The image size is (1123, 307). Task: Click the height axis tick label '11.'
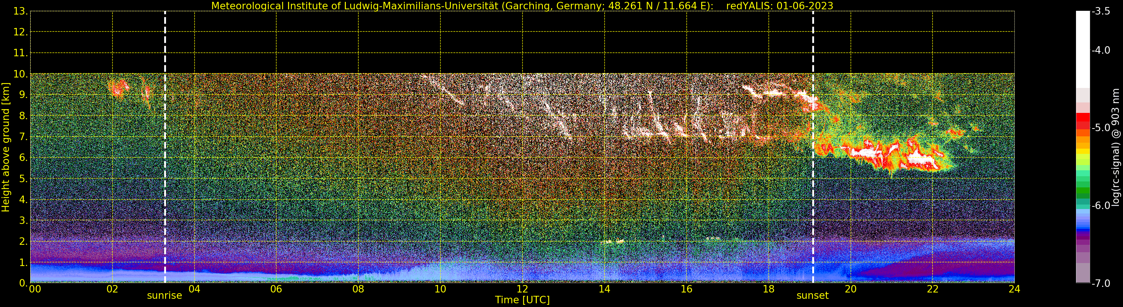tap(21, 53)
